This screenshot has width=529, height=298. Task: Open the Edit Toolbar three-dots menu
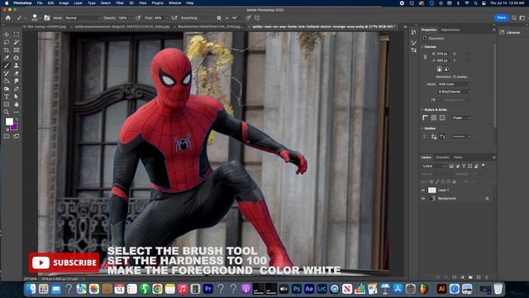point(17,113)
